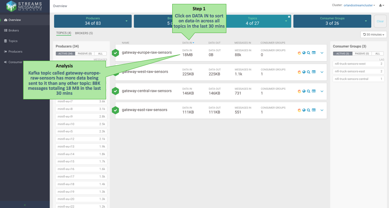Open the 30 minutes time range dropdown

[373, 34]
